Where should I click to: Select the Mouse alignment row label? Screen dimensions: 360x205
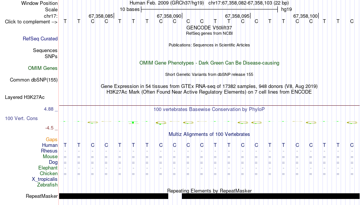pyautogui.click(x=50, y=157)
